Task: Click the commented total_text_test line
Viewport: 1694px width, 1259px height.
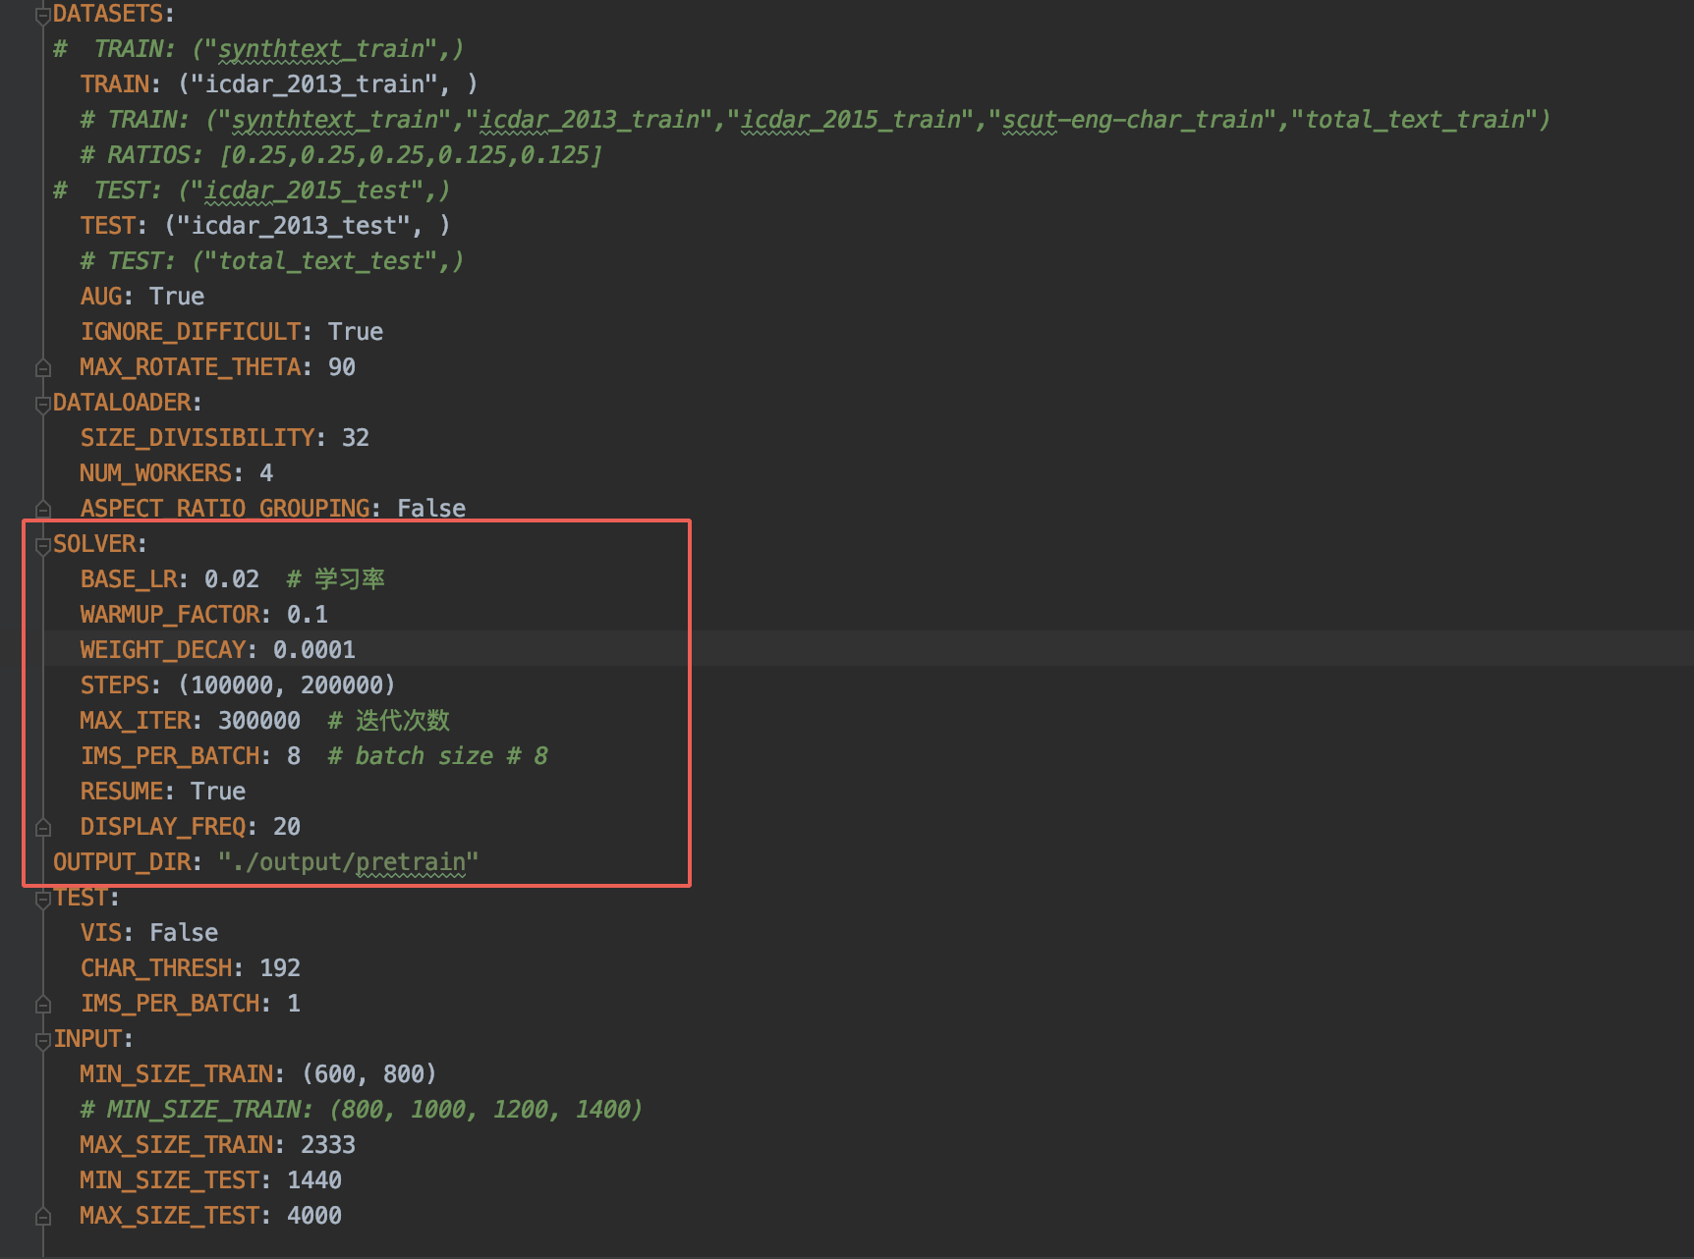Action: click(x=272, y=261)
